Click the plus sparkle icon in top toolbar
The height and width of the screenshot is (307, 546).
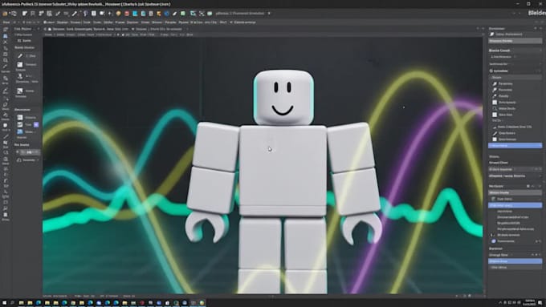point(110,13)
